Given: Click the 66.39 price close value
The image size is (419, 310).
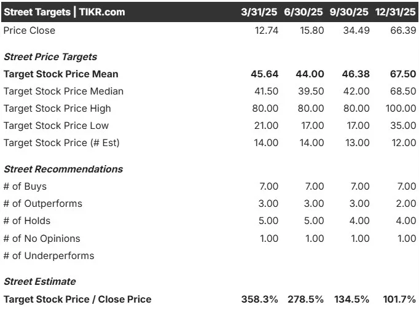Looking at the screenshot, I should point(403,31).
